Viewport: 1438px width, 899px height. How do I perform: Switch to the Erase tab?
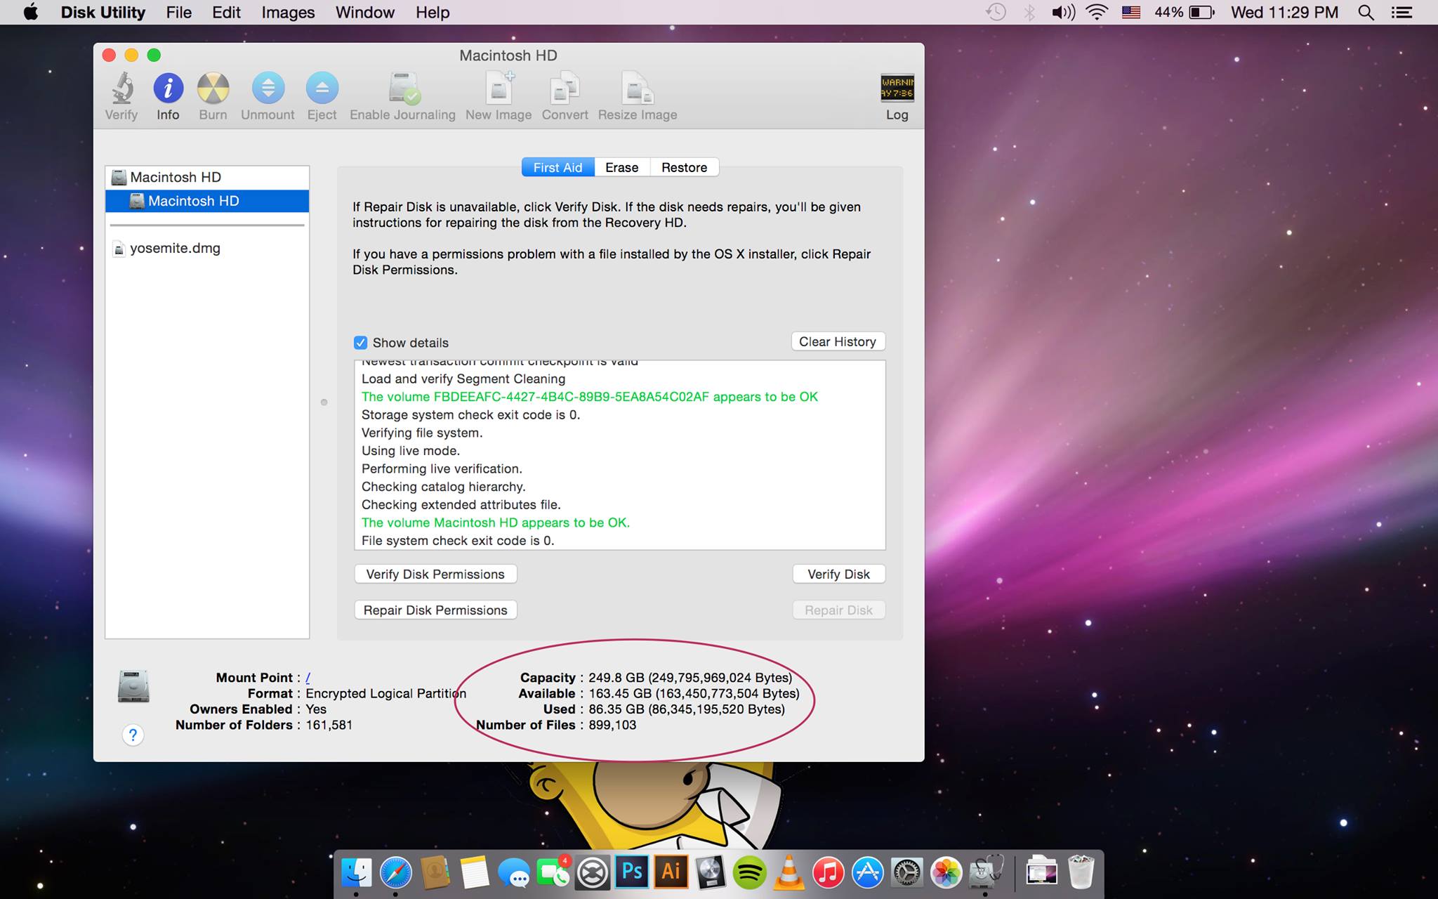pos(621,167)
